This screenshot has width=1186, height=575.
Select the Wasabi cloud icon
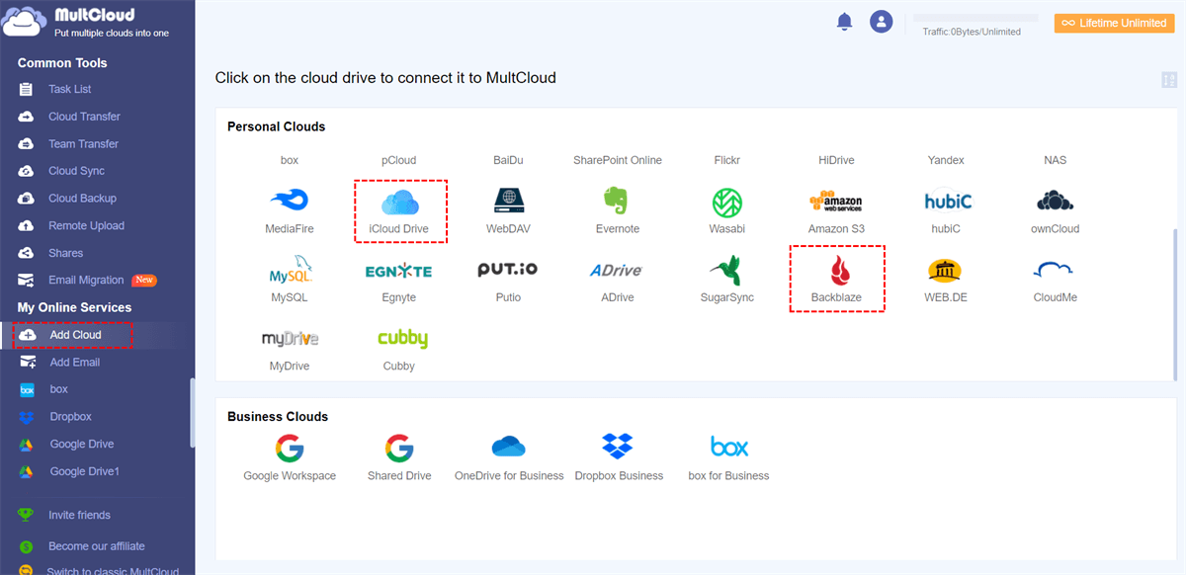coord(726,203)
